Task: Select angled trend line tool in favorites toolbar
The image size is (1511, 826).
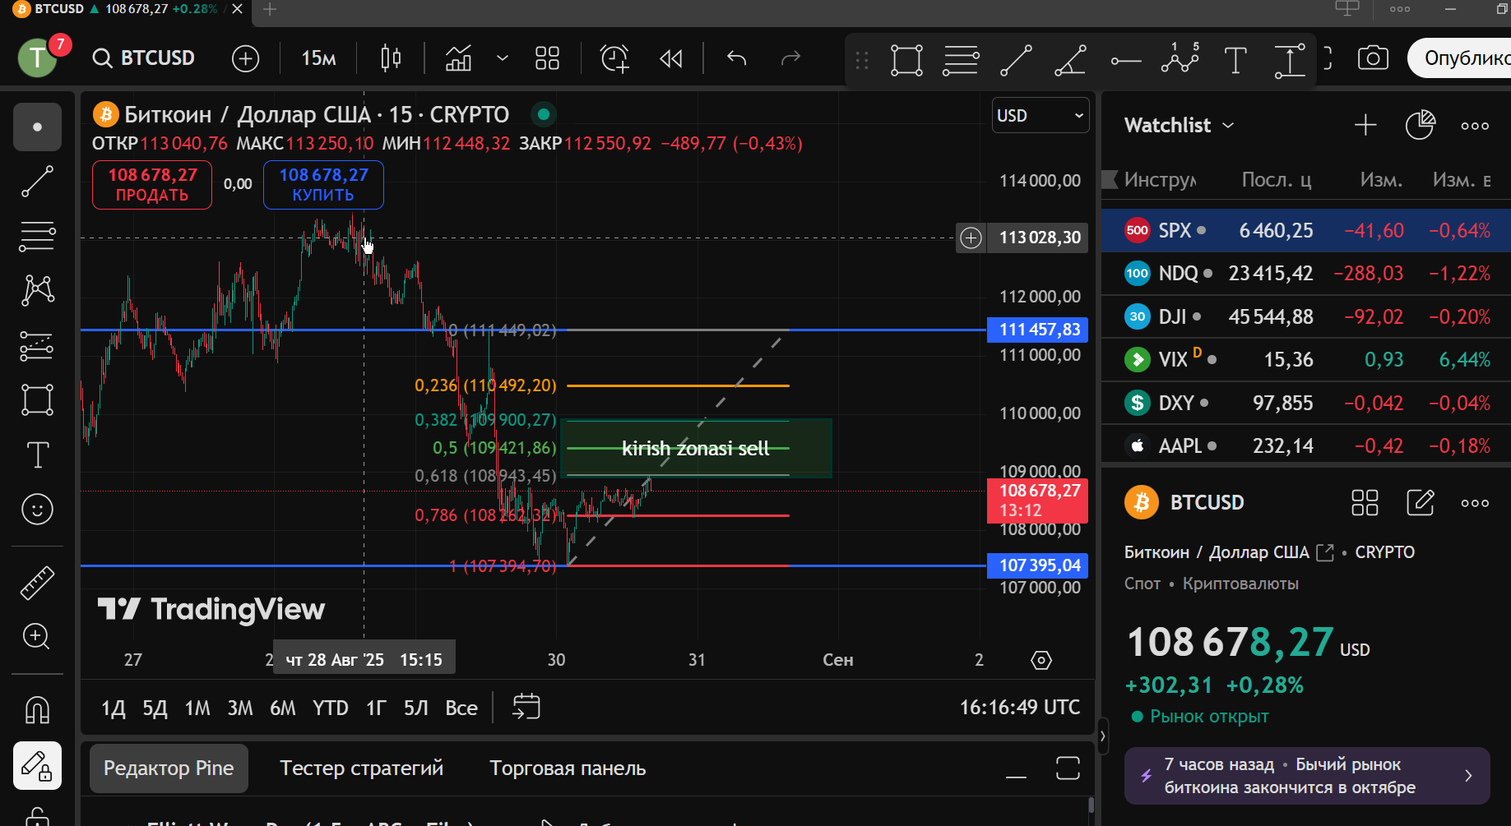Action: [x=1070, y=60]
